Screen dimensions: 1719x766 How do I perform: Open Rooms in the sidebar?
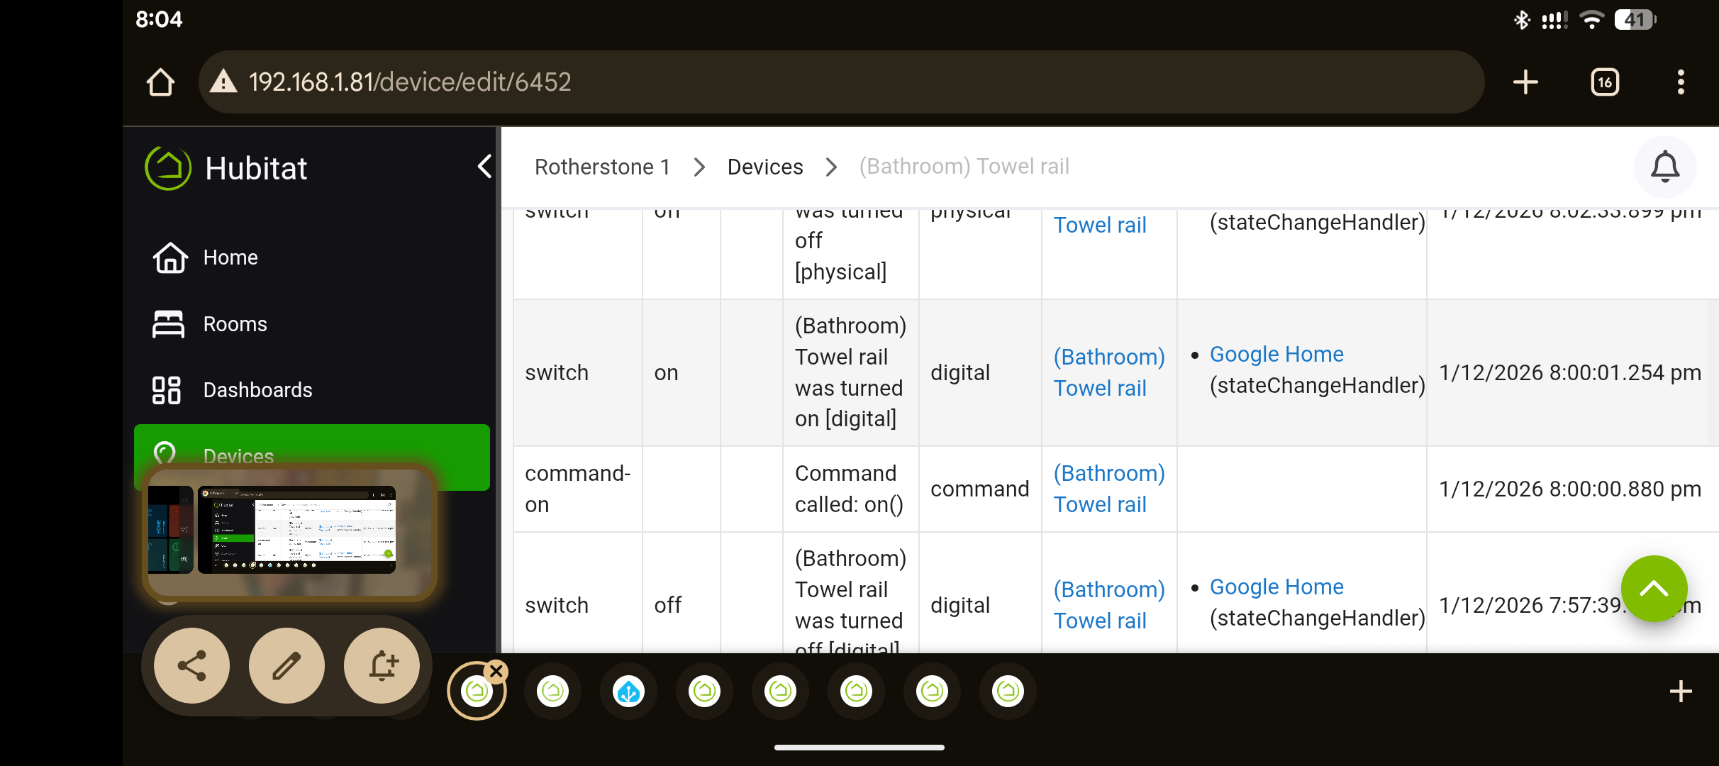tap(235, 324)
